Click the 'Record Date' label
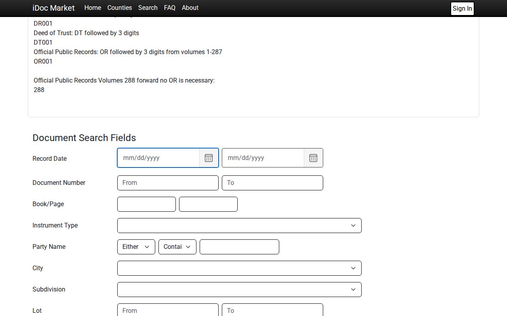The width and height of the screenshot is (507, 316). click(50, 158)
